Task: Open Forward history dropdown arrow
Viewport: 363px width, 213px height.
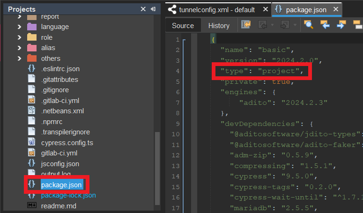Action: click(x=295, y=25)
